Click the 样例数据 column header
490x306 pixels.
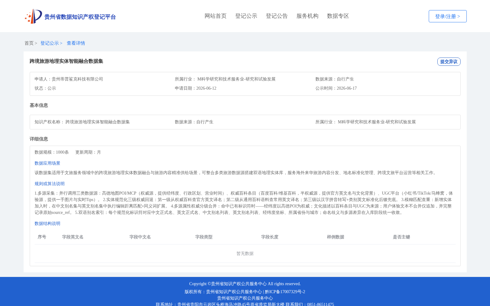click(x=336, y=237)
